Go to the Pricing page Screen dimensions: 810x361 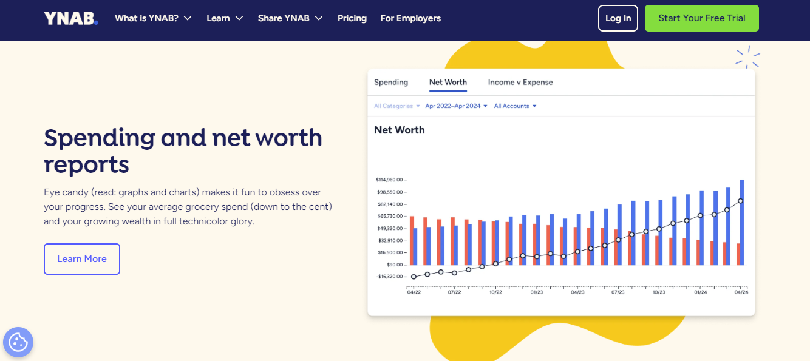click(x=352, y=18)
